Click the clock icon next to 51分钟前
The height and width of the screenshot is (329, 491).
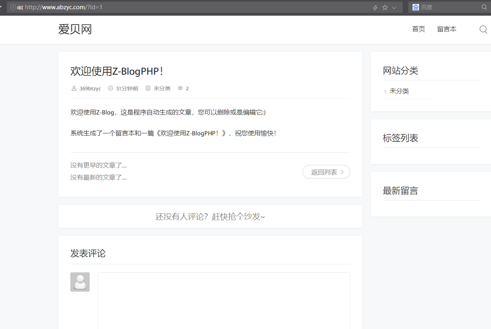[x=111, y=88]
